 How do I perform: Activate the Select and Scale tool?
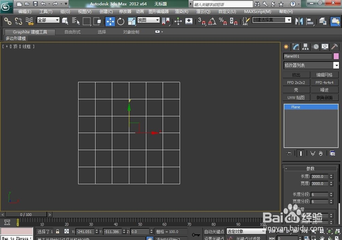point(131,22)
